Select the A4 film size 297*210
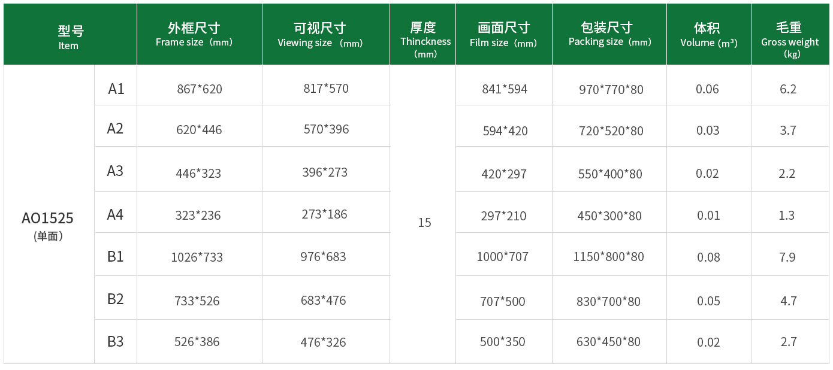This screenshot has width=833, height=370. coord(503,216)
